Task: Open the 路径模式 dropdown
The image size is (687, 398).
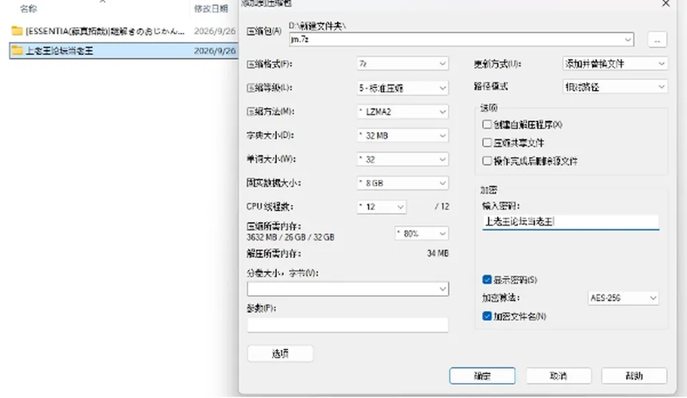Action: (x=615, y=87)
